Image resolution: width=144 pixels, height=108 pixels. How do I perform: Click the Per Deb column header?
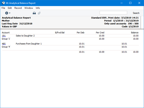pos(80,33)
